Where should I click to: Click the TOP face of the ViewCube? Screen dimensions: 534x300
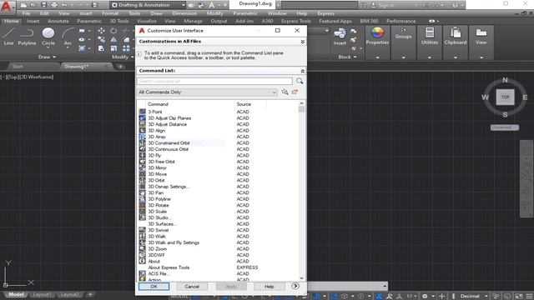[x=505, y=97]
